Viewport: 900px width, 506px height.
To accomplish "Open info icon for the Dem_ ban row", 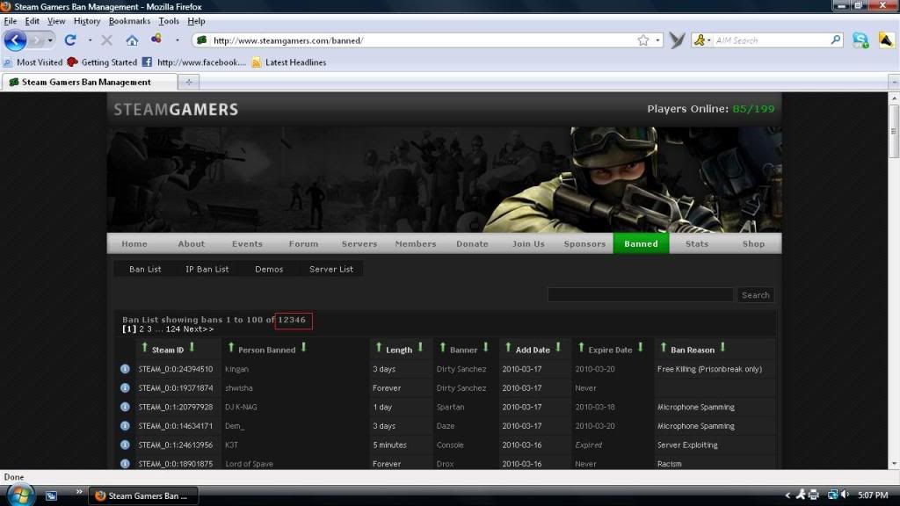I will 125,426.
